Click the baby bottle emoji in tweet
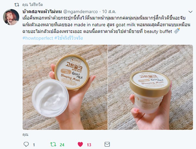196x149 pixels. pyautogui.click(x=177, y=31)
